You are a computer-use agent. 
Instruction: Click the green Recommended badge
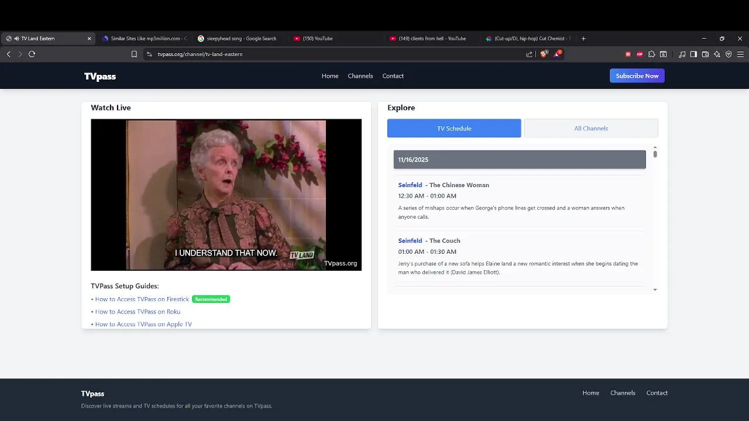click(x=211, y=299)
